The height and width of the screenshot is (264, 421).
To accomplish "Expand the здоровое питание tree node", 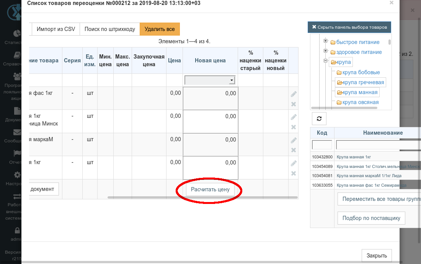I will 325,51.
